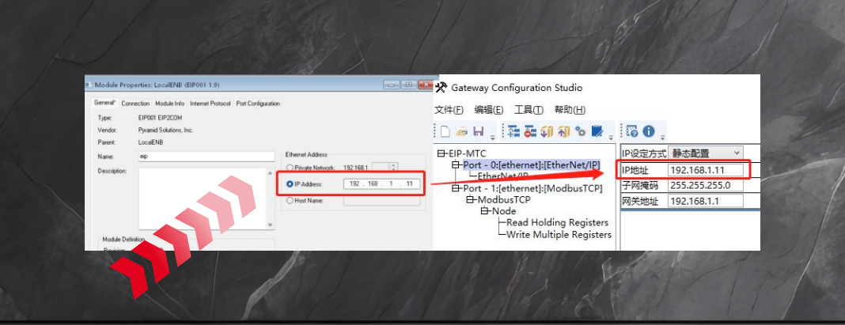Switch to the Connection tab
The height and width of the screenshot is (325, 845).
[135, 103]
